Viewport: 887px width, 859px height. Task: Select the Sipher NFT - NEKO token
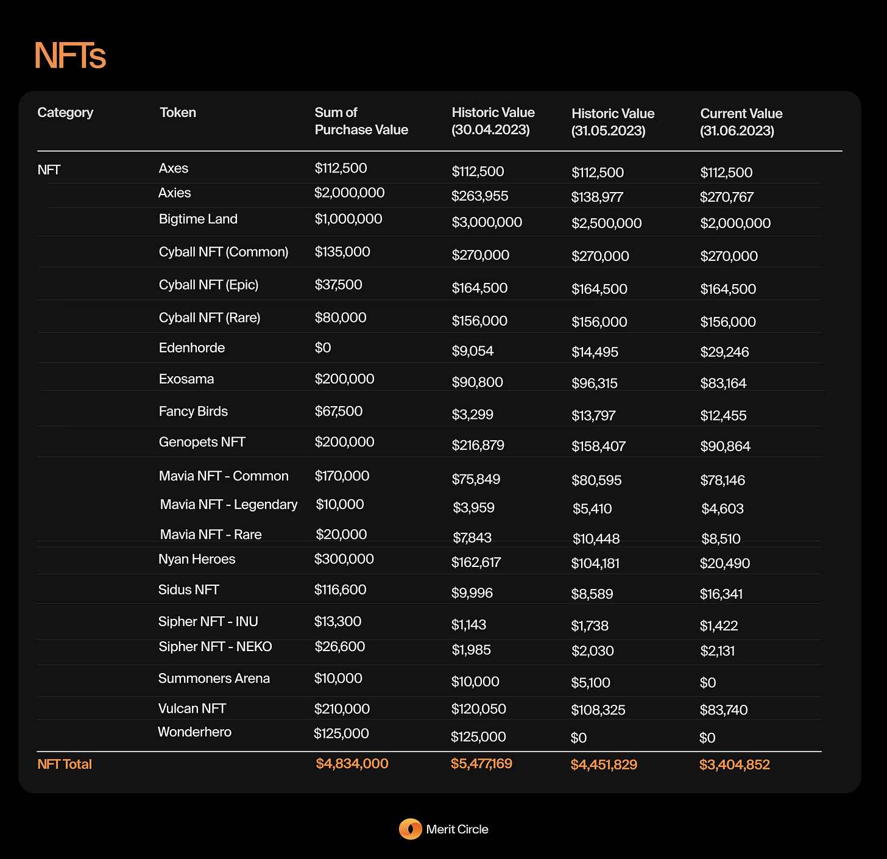pos(215,646)
